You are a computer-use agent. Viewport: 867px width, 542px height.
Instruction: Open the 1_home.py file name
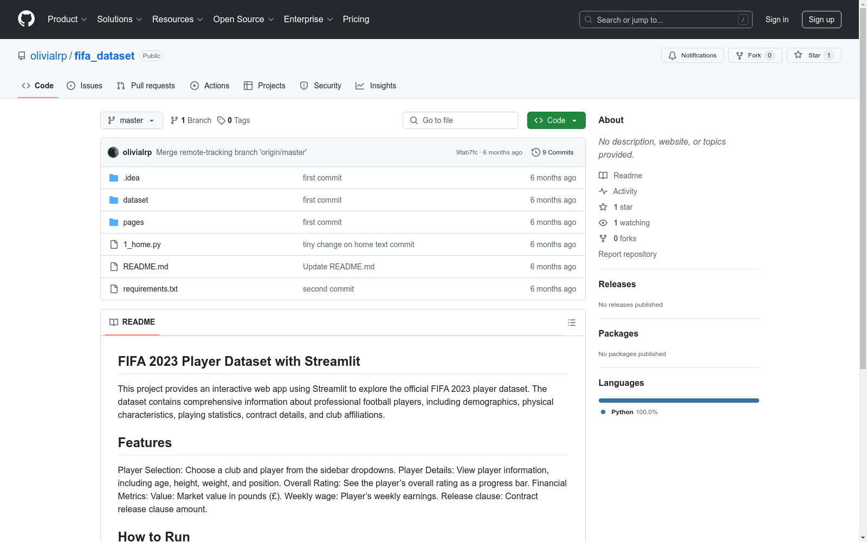coord(142,244)
